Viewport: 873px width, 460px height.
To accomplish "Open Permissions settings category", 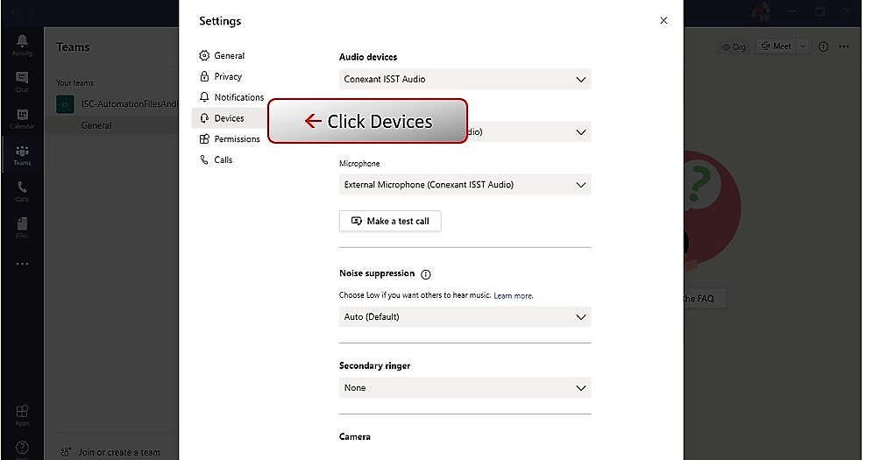I will point(230,139).
